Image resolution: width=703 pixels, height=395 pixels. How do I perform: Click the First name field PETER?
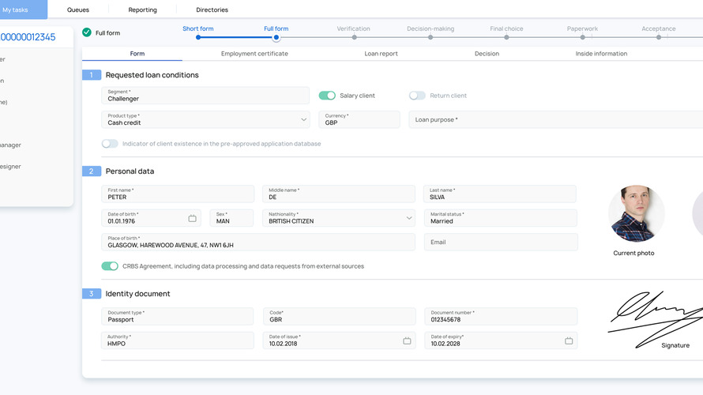tap(178, 194)
